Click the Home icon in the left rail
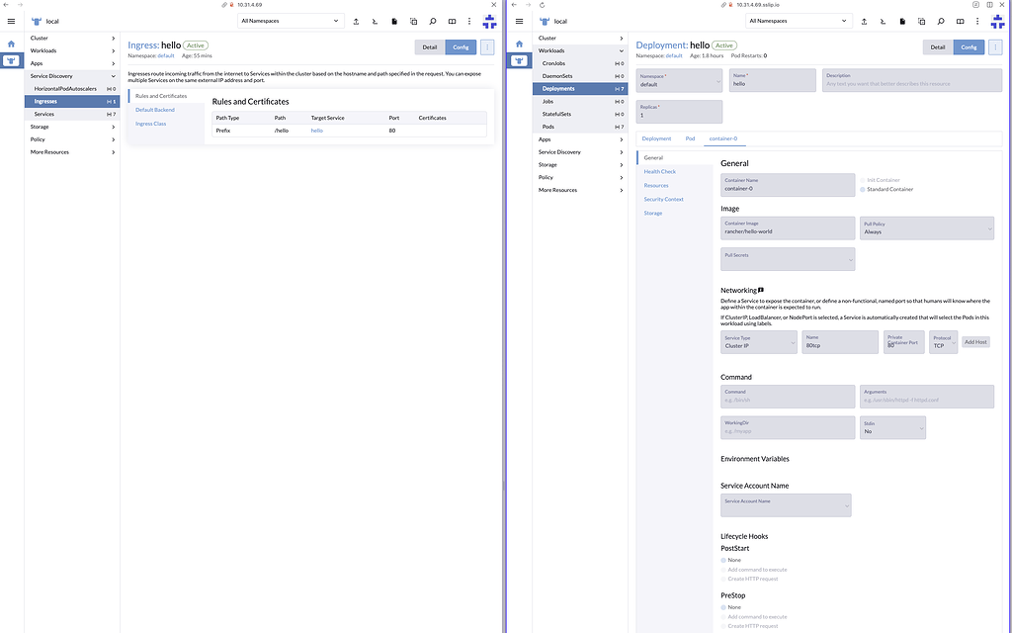 10,44
